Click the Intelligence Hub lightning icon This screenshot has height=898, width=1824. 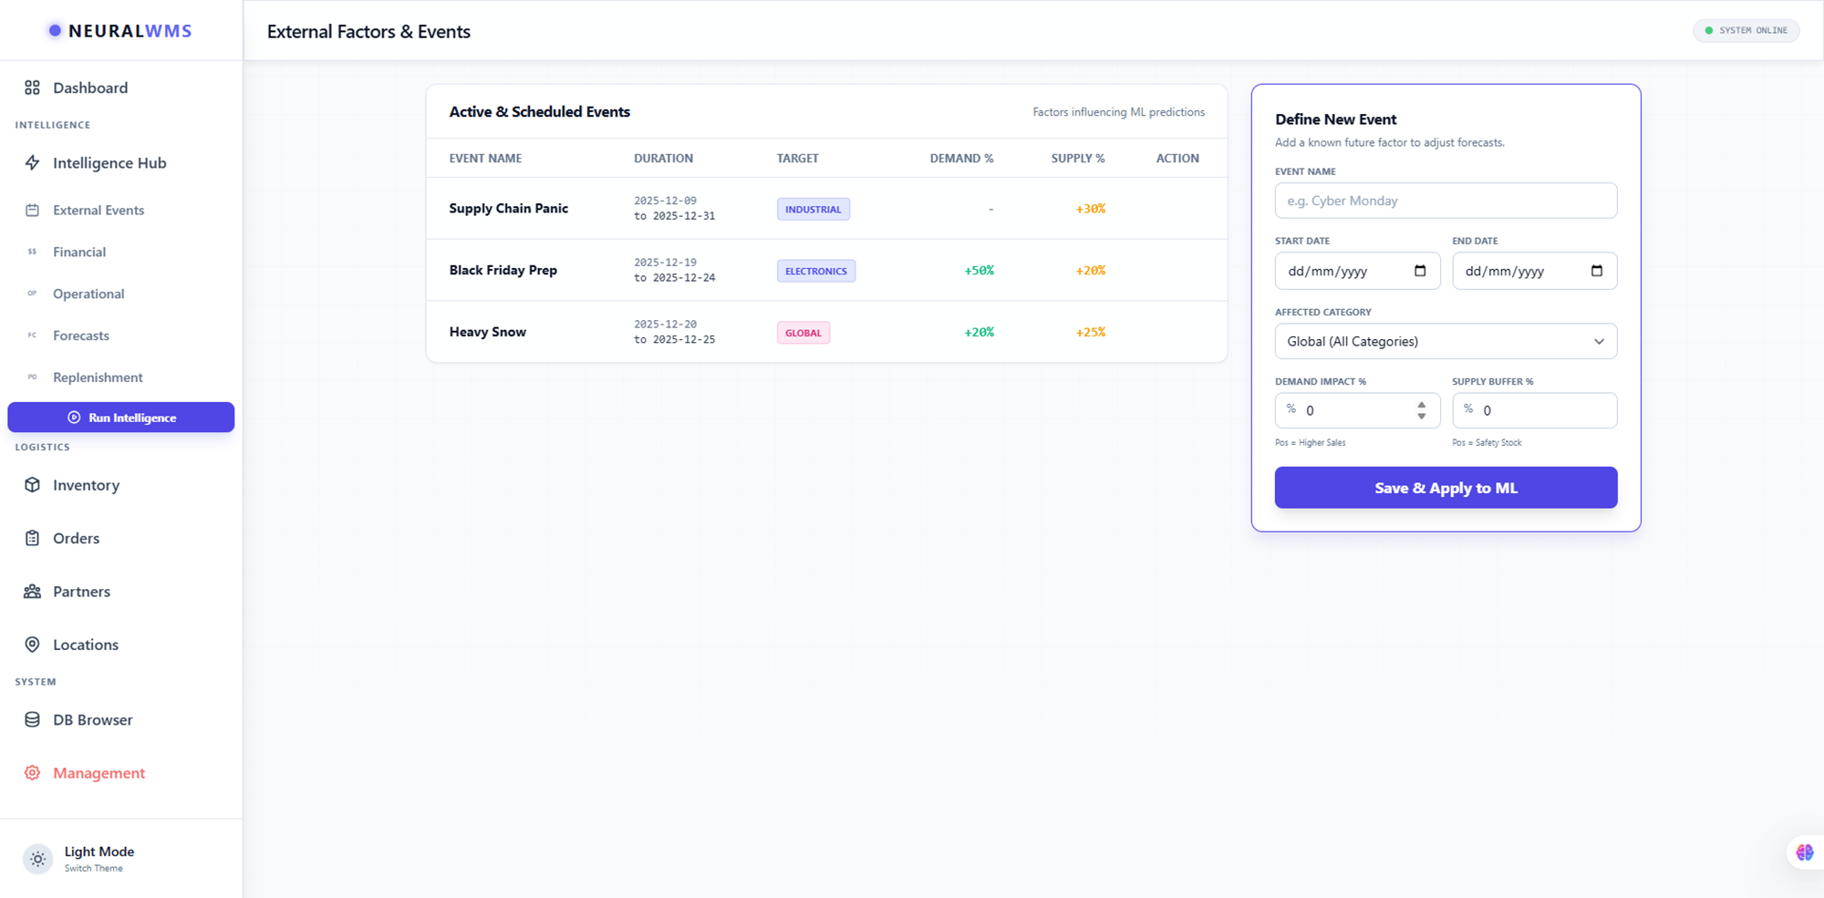[33, 163]
